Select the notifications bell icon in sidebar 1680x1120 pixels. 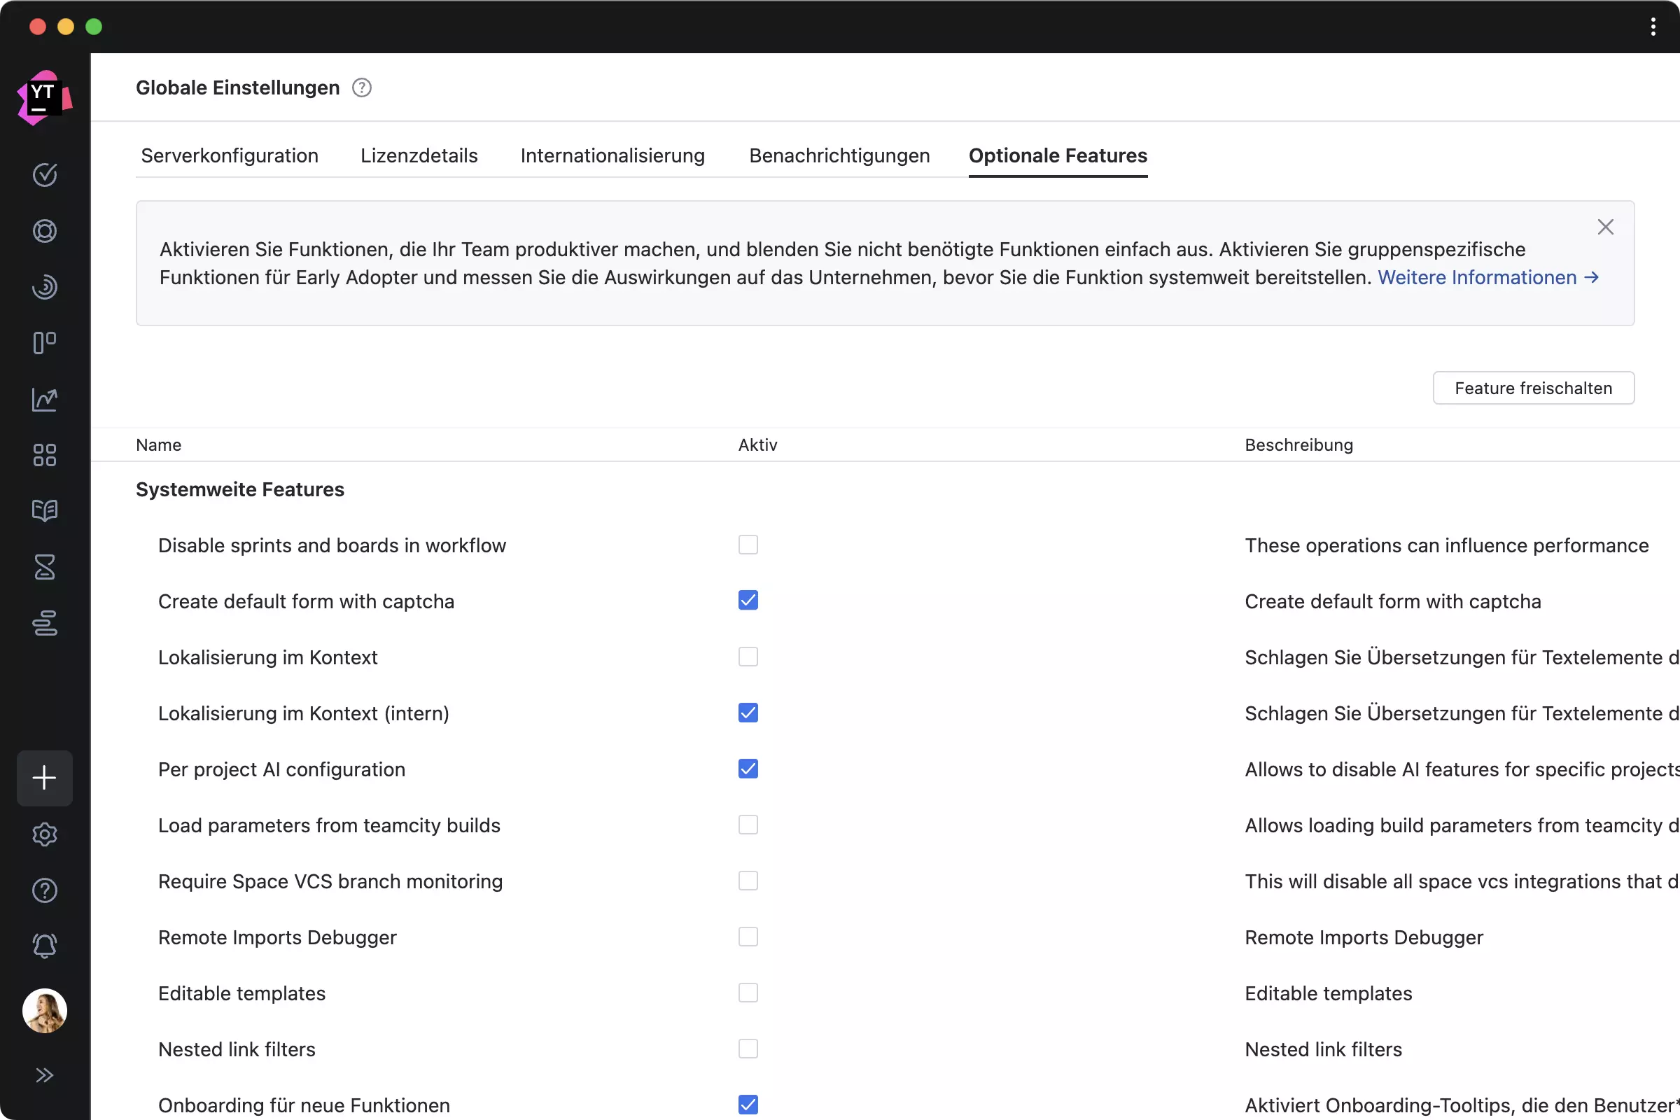click(45, 946)
